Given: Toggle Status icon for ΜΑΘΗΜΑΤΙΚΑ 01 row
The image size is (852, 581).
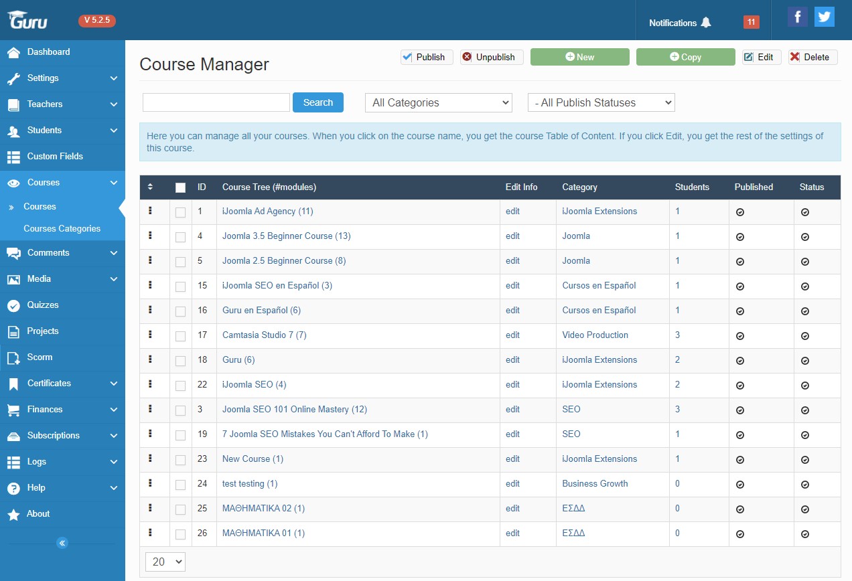Looking at the screenshot, I should point(805,534).
